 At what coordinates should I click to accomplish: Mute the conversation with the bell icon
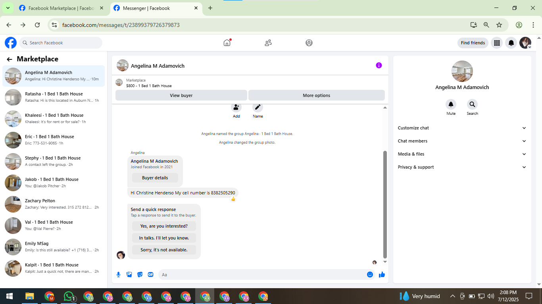451,104
